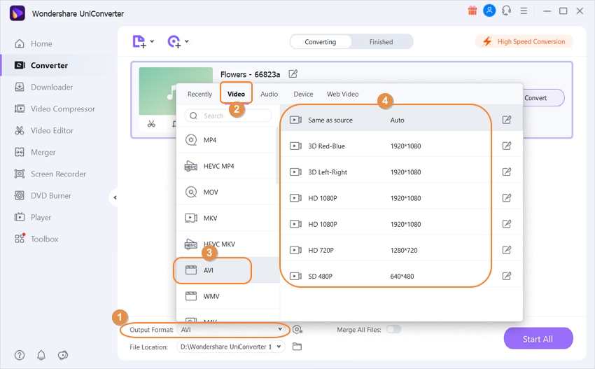Screen dimensions: 595x369
Task: Switch to the Device tab
Action: (303, 94)
